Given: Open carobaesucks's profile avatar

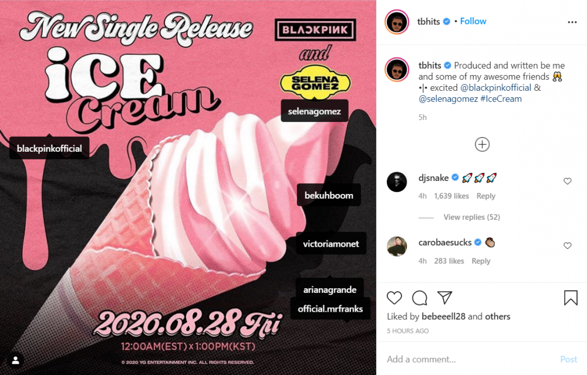Looking at the screenshot, I should (x=397, y=247).
